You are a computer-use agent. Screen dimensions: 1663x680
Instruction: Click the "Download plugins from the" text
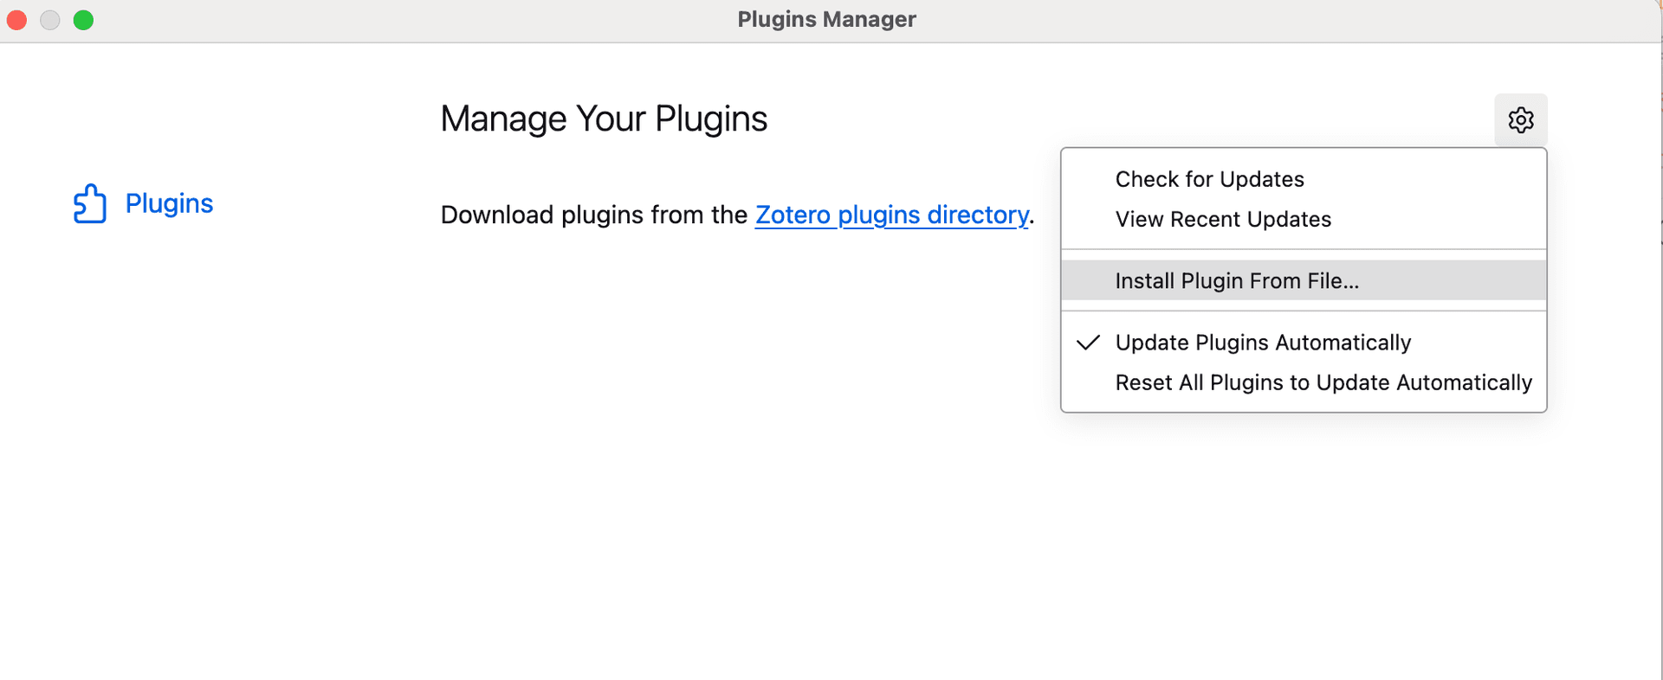point(593,215)
